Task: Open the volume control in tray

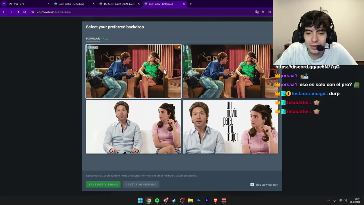Action: pyautogui.click(x=345, y=200)
